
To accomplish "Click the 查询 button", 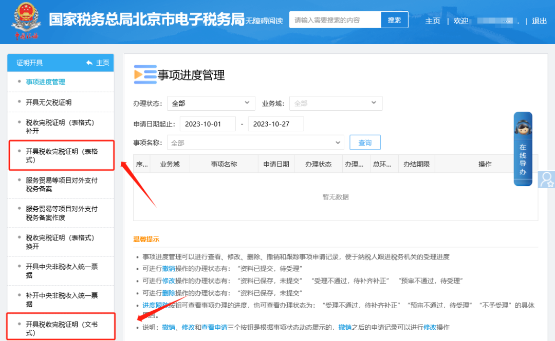I will coord(365,143).
